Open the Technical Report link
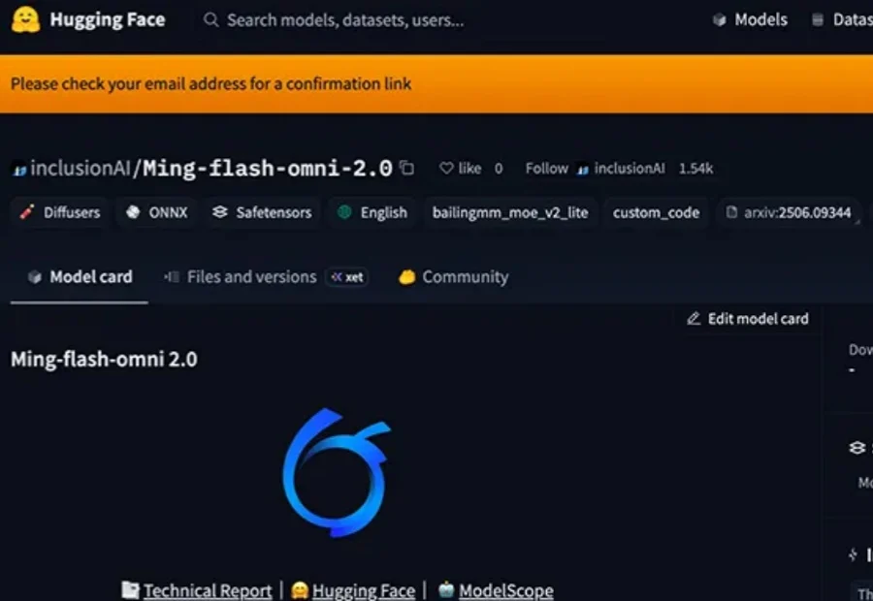The height and width of the screenshot is (601, 873). (x=207, y=590)
